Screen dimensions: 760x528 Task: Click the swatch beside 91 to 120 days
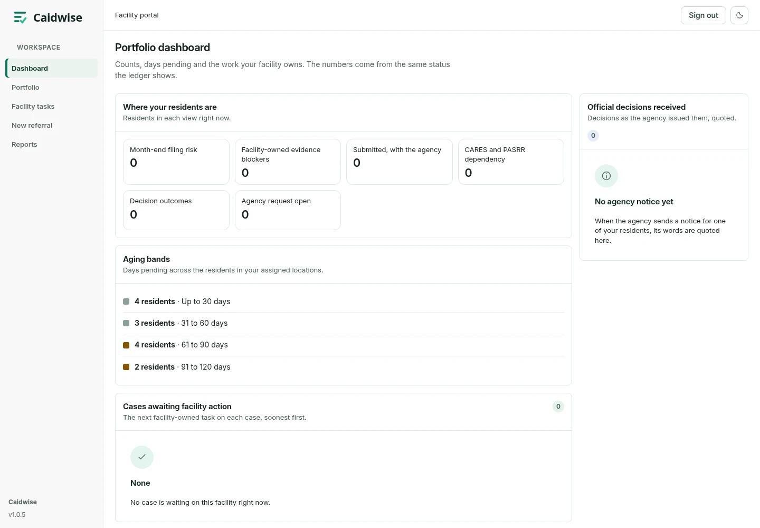[x=126, y=367]
